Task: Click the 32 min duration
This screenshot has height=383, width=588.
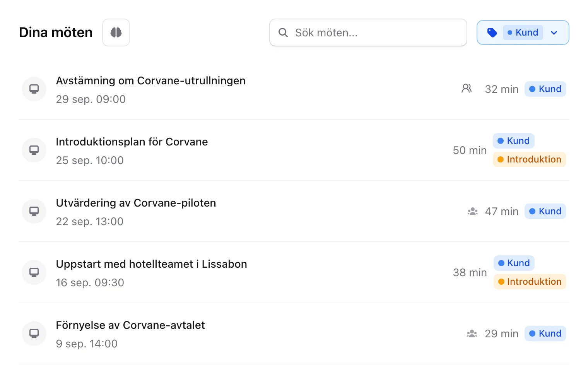Action: click(x=502, y=89)
